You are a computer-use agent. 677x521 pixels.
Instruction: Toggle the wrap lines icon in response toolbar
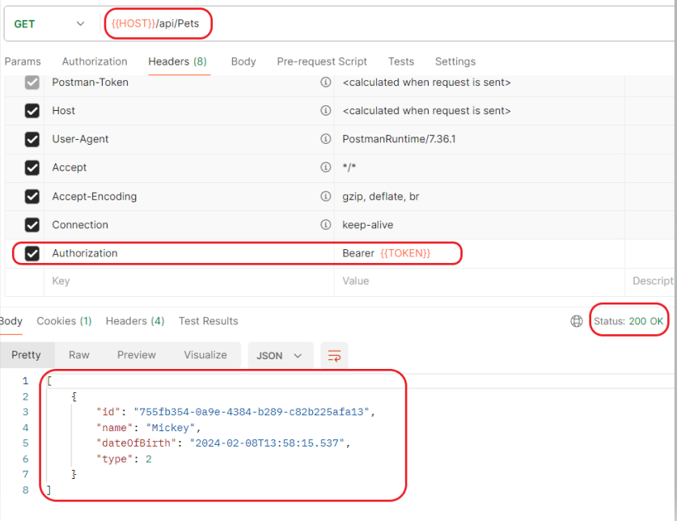[x=334, y=355]
